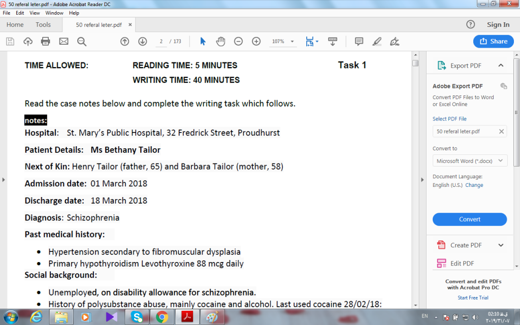Switch to the Tools tab
The width and height of the screenshot is (520, 325).
(x=43, y=24)
